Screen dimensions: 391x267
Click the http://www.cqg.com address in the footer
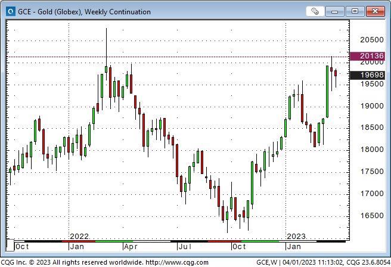pyautogui.click(x=177, y=262)
